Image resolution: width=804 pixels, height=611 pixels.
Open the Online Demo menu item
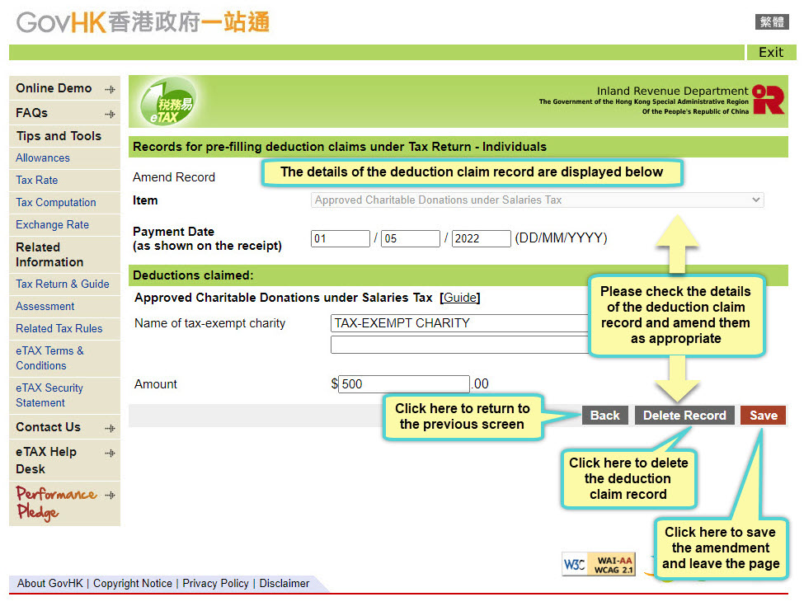click(54, 88)
